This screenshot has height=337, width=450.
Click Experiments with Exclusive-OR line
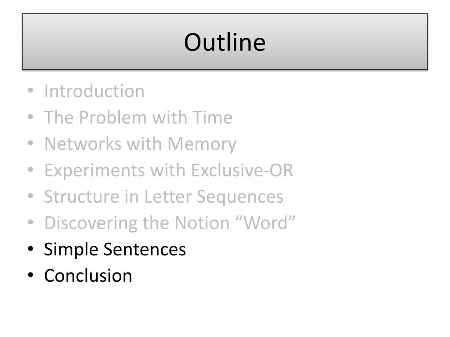pyautogui.click(x=168, y=170)
